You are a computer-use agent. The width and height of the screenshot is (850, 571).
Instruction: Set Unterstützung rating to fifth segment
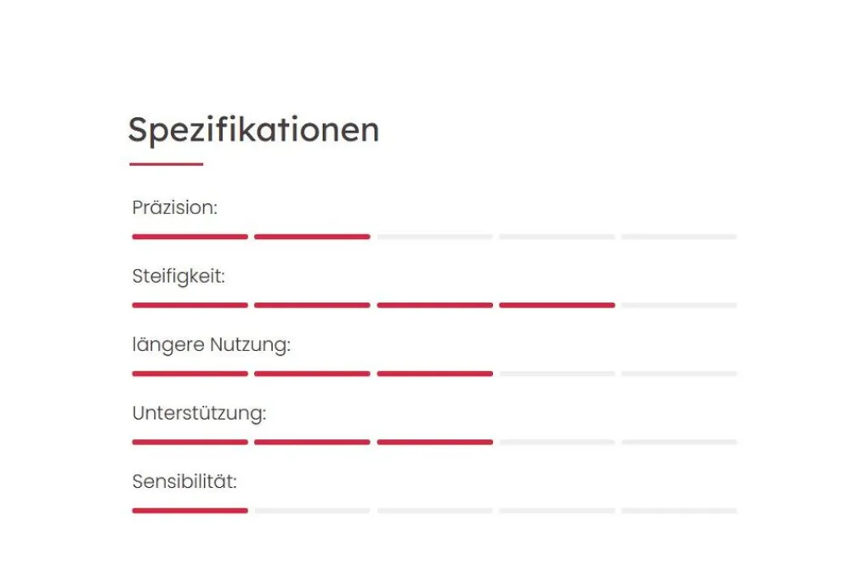point(678,443)
